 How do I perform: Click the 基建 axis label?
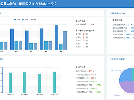pyautogui.click(x=31, y=51)
